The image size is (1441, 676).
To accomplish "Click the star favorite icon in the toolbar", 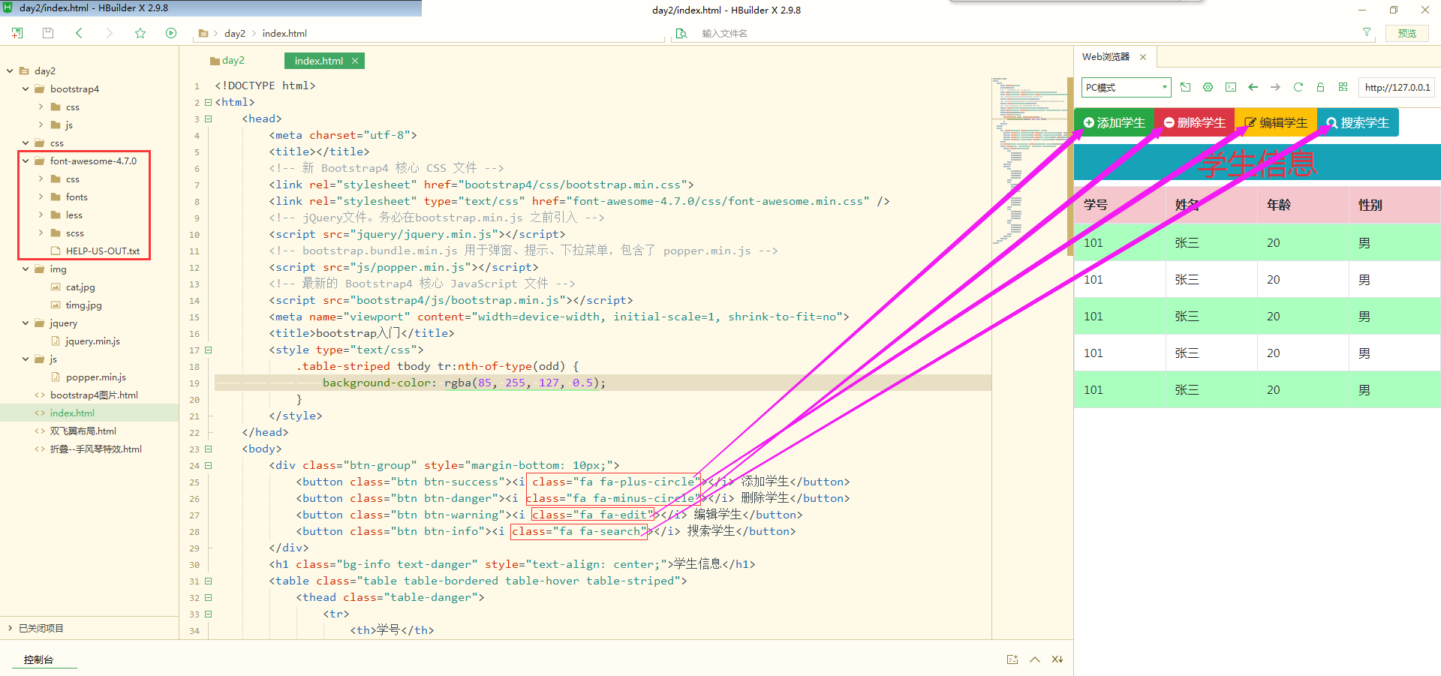I will point(140,33).
